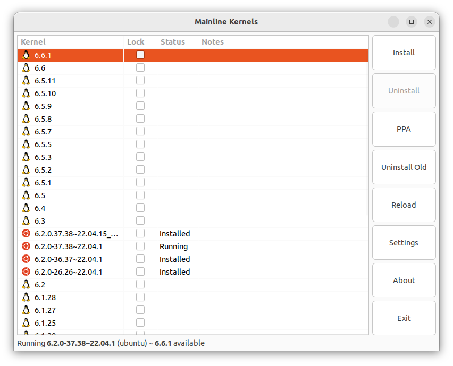
Task: Toggle the lock checkbox on 6.5.2
Action: point(140,170)
